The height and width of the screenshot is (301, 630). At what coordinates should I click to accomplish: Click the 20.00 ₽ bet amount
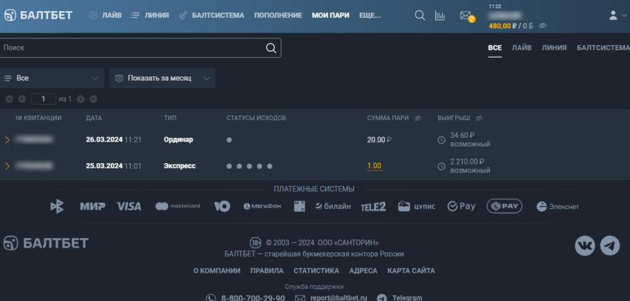pyautogui.click(x=379, y=140)
